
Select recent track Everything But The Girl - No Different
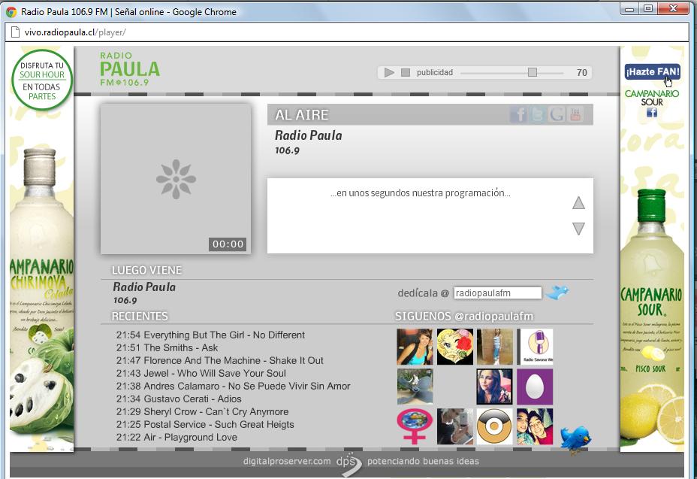click(x=210, y=335)
